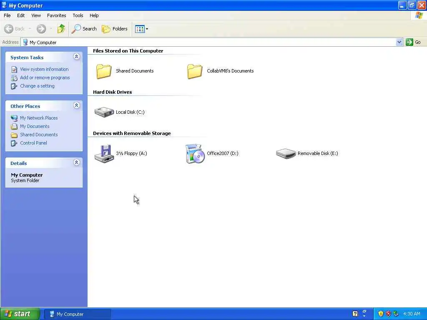The image size is (427, 320).
Task: Open the Forward history dropdown arrow
Action: 51,29
